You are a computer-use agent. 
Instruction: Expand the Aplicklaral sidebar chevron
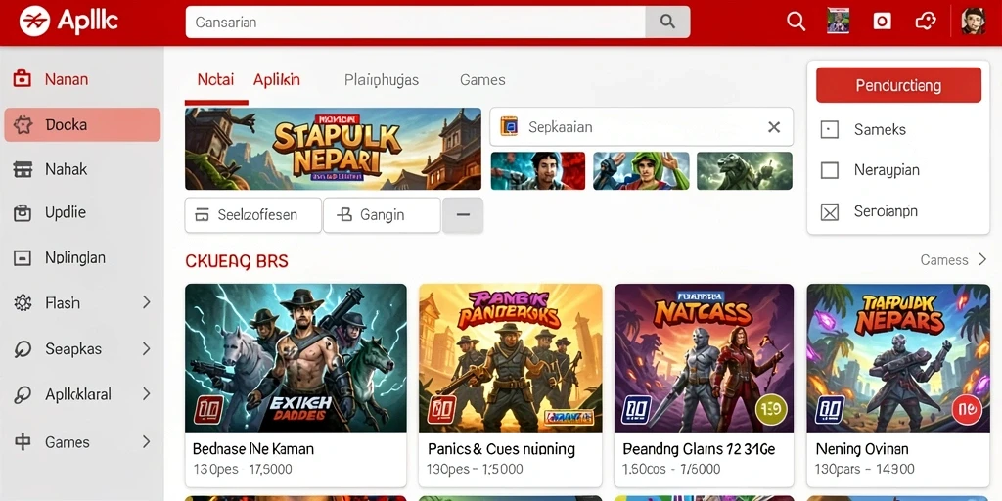tap(147, 394)
